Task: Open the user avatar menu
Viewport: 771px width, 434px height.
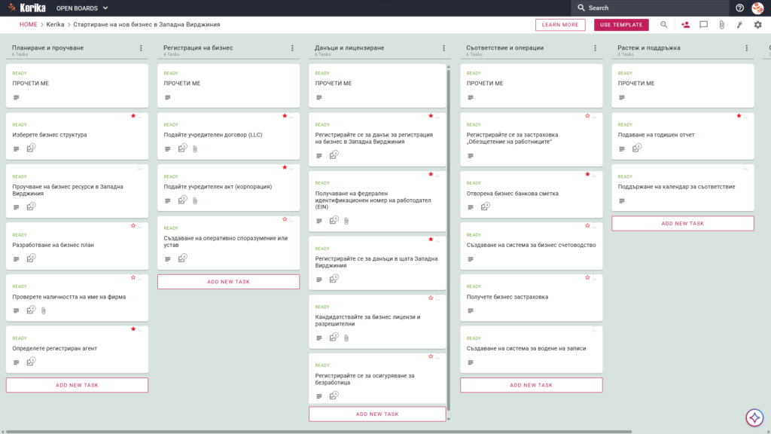Action: click(x=757, y=8)
